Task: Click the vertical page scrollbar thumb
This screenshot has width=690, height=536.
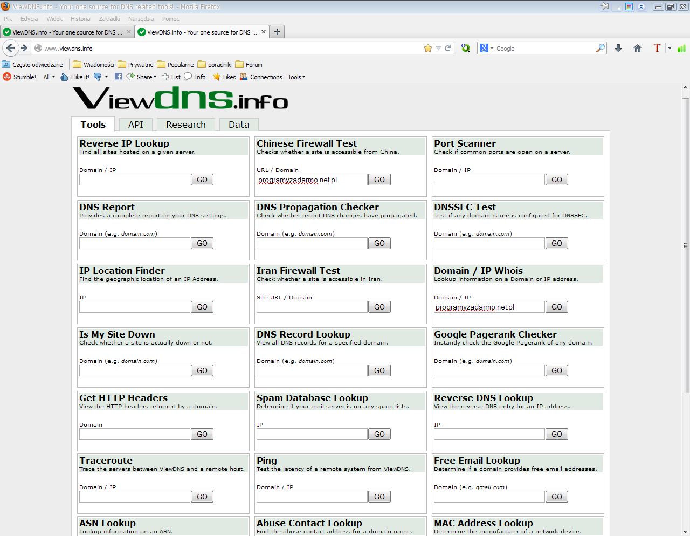Action: click(x=686, y=245)
